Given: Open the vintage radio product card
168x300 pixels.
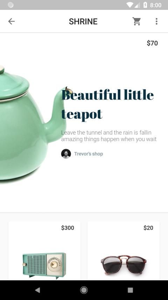Looking at the screenshot, I should click(44, 251).
